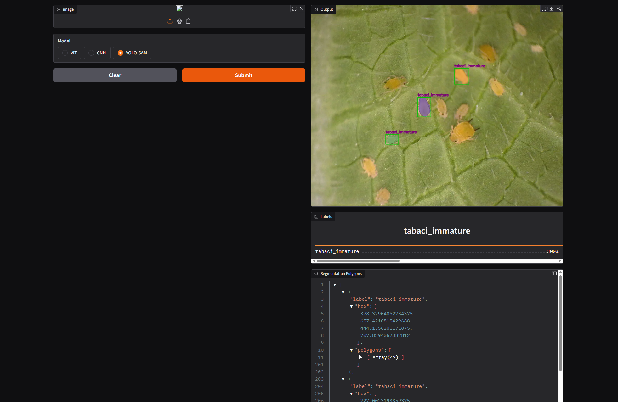Collapse the root JSON array
Image resolution: width=618 pixels, height=402 pixels.
coord(335,285)
